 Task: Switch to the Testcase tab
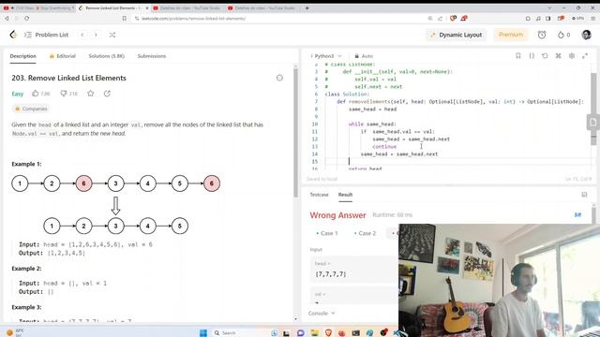[x=319, y=195]
